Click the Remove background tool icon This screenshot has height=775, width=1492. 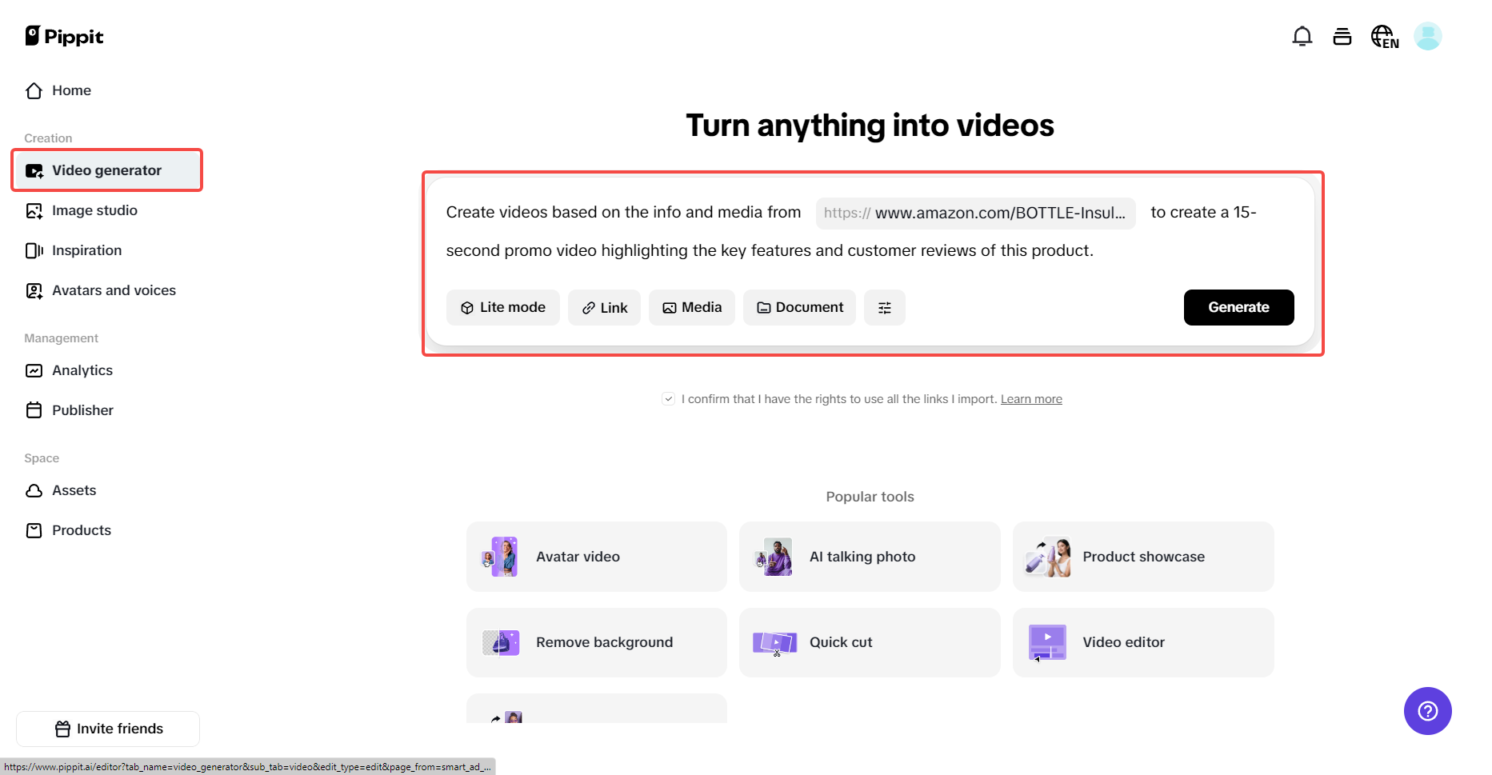pos(501,642)
